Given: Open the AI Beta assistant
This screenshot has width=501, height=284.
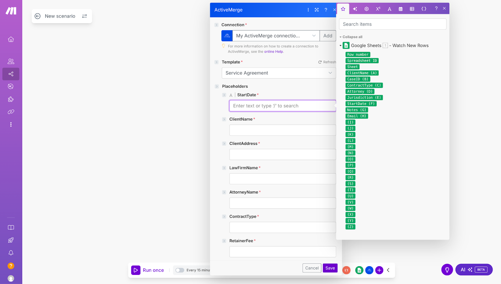Looking at the screenshot, I should coord(474,269).
